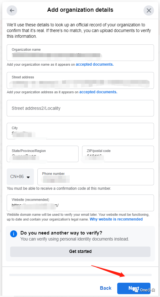Edit the Website (recommended) field
160x297 pixels.
tap(80, 203)
